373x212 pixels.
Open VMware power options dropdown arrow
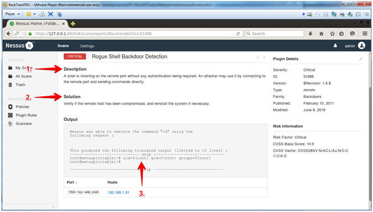[34, 14]
